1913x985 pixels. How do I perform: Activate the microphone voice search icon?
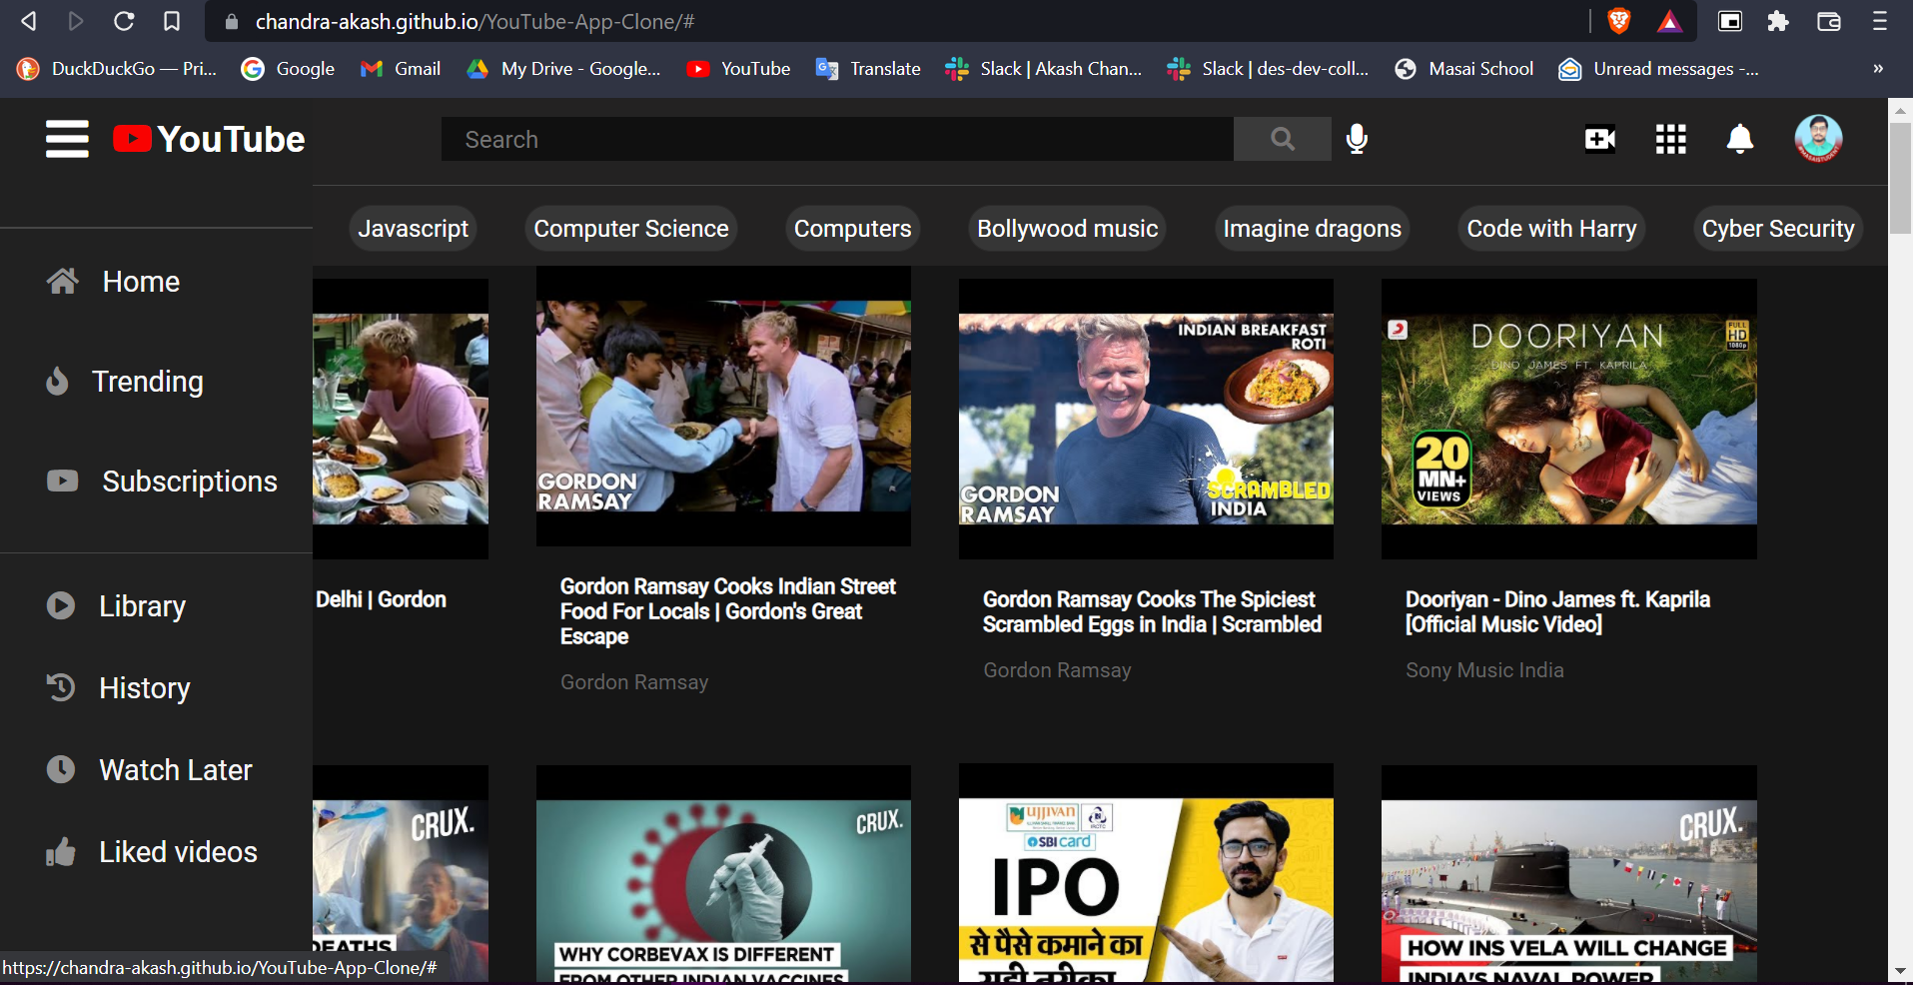pyautogui.click(x=1356, y=139)
